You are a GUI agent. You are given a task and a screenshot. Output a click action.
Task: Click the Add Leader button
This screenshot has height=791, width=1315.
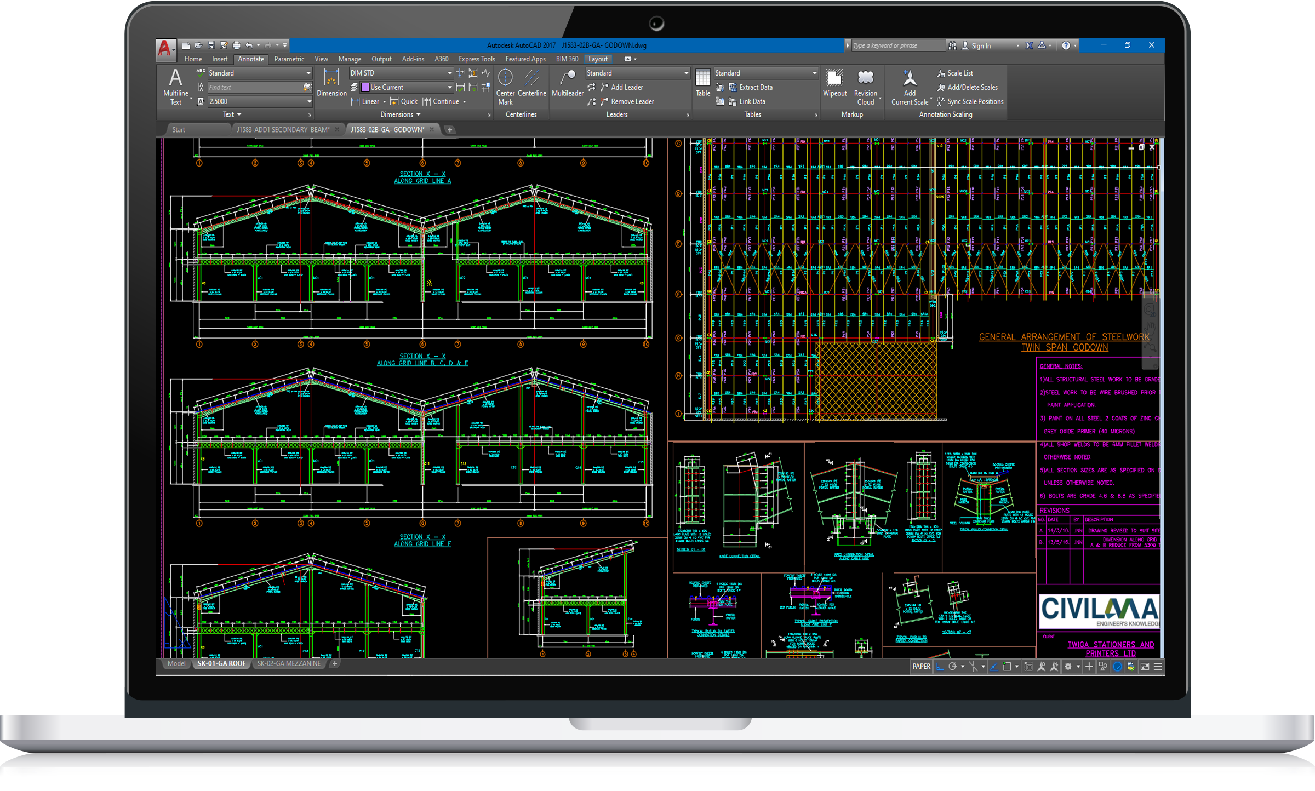point(622,87)
